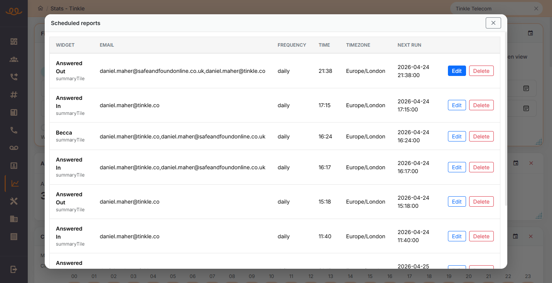The width and height of the screenshot is (552, 283).
Task: Click the logout icon at sidebar bottom
Action: [x=14, y=270]
